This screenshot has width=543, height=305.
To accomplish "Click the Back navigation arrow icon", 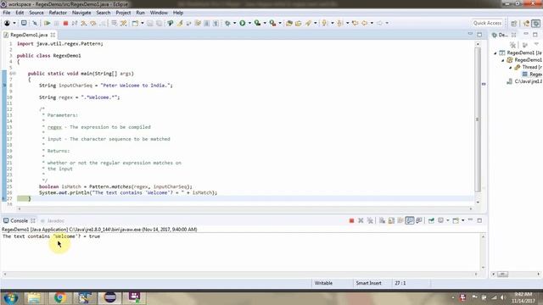I will click(x=364, y=23).
